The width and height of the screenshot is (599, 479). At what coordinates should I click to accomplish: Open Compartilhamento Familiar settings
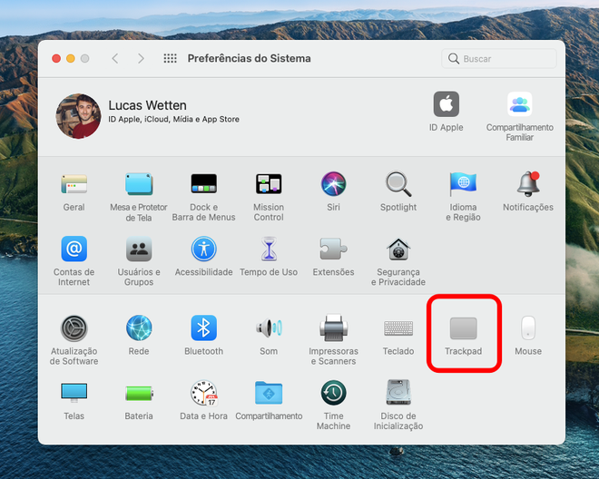pyautogui.click(x=519, y=104)
